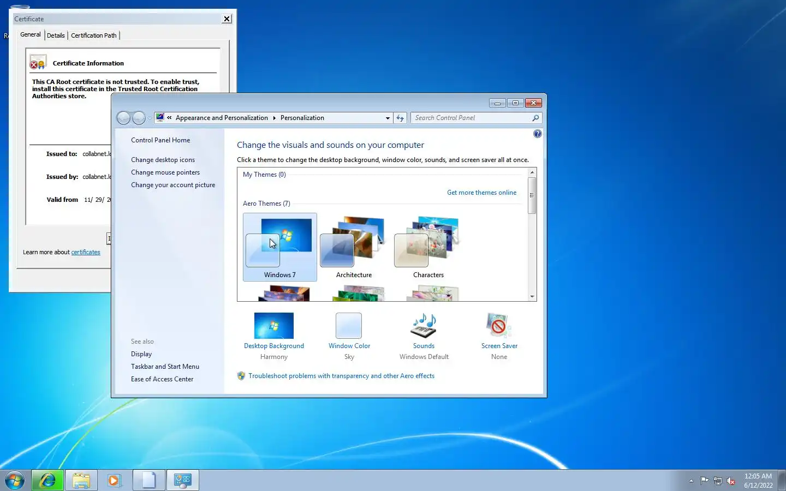Open the Screen Saver icon
This screenshot has width=786, height=491.
498,326
